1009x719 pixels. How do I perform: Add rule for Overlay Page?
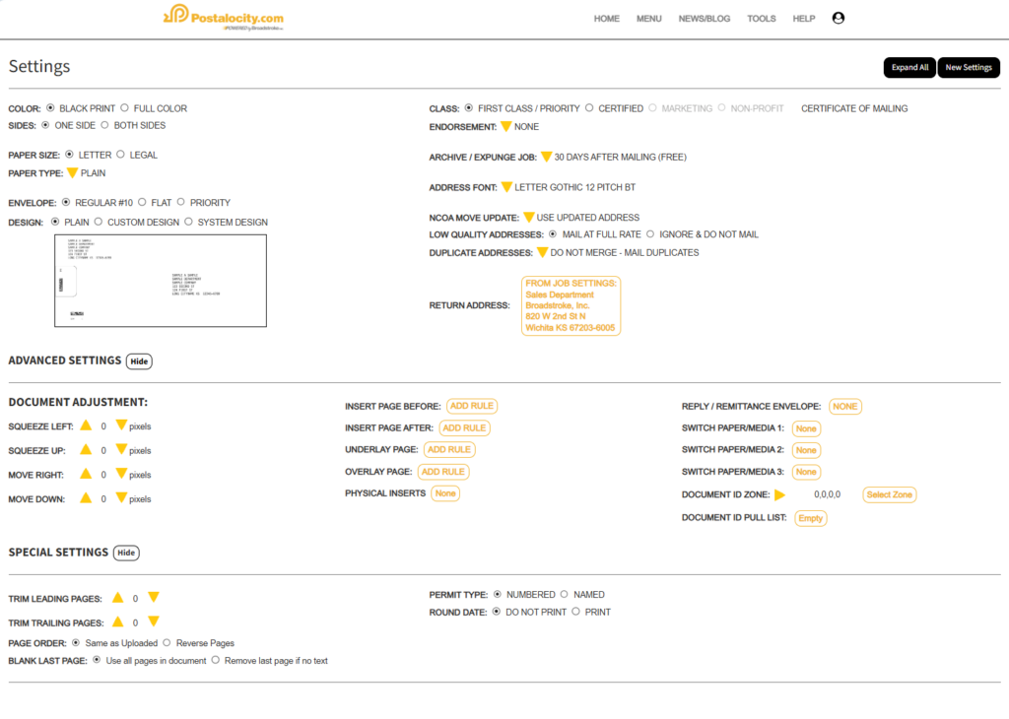[x=442, y=472]
